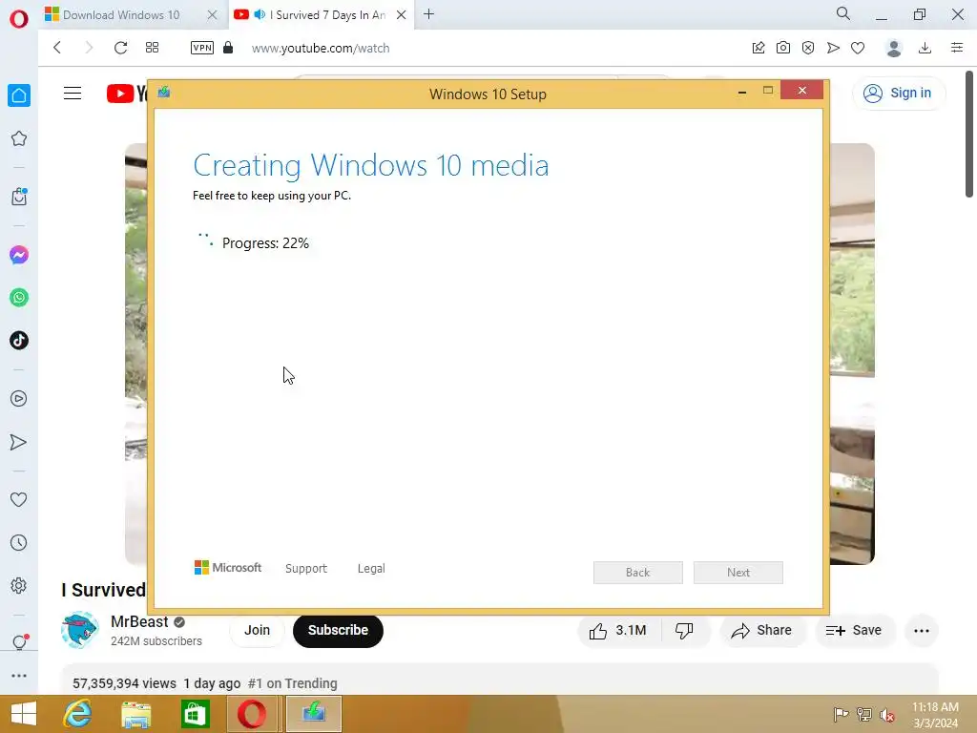
Task: Add page to bookmarks heart in toolbar
Action: (x=858, y=48)
